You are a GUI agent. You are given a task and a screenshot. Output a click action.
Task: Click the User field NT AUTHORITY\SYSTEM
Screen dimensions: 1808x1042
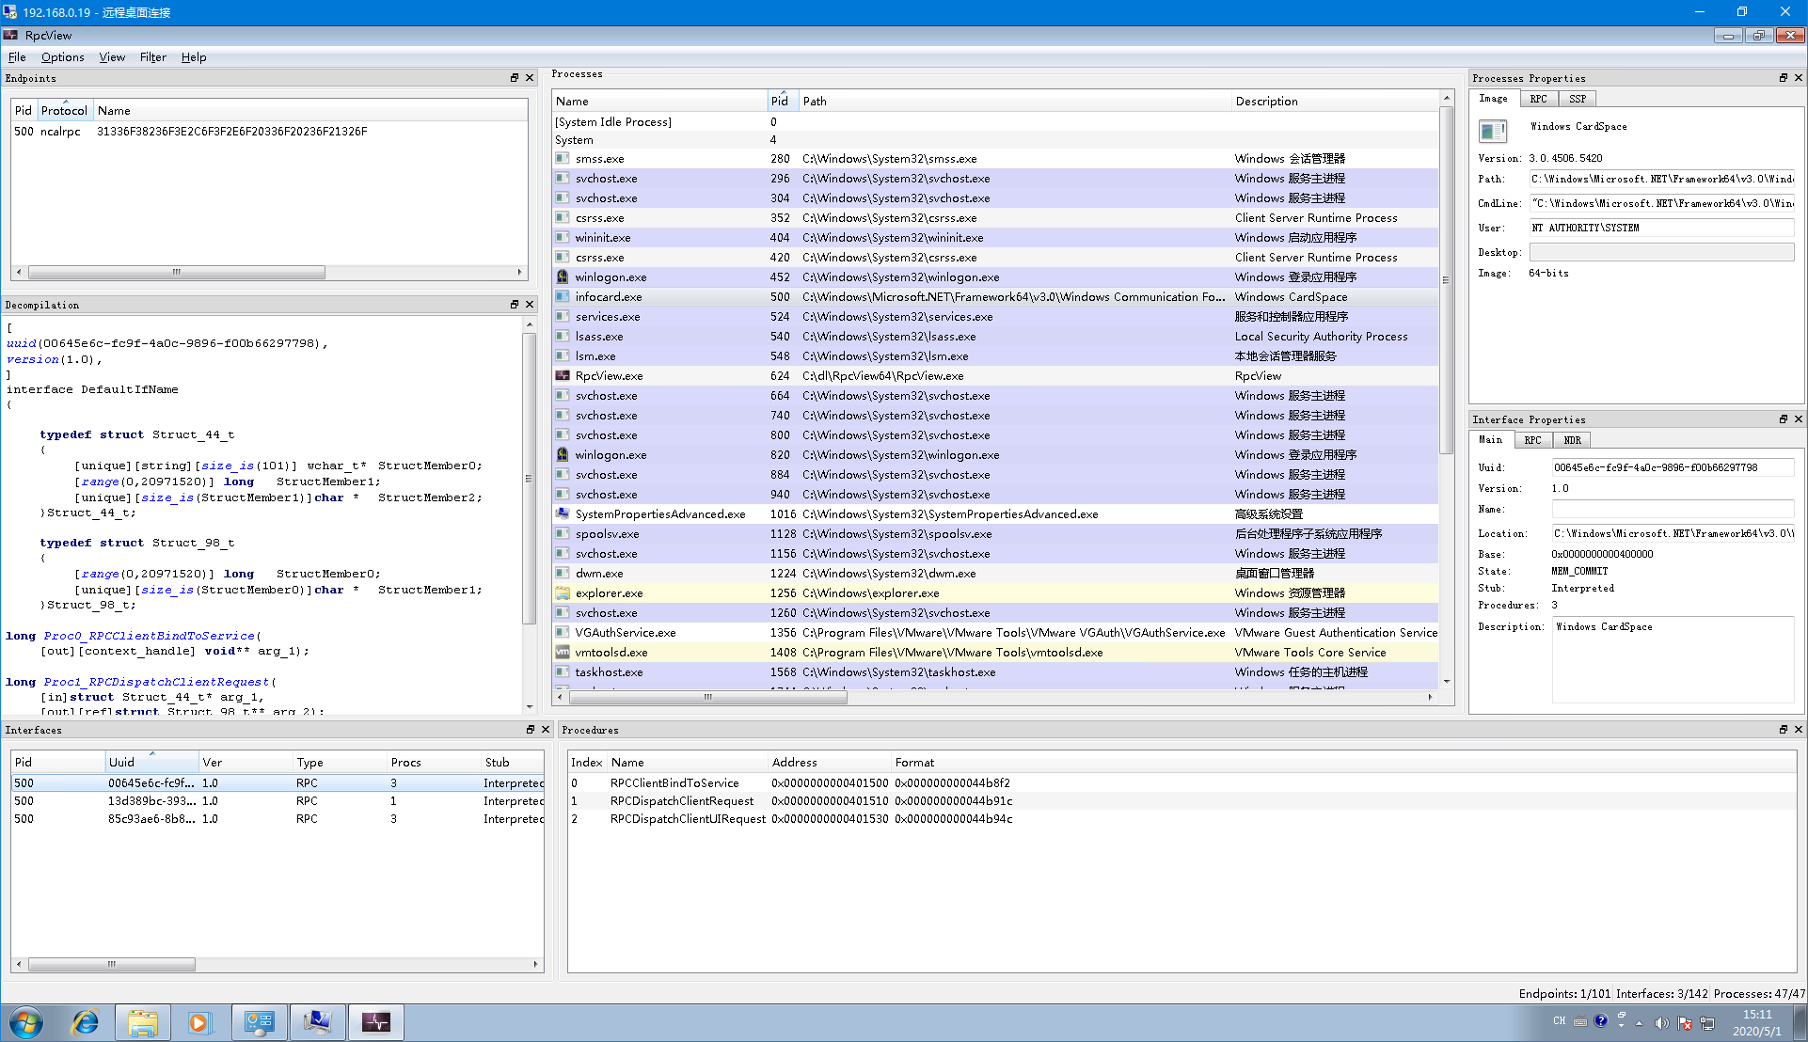(x=1661, y=228)
